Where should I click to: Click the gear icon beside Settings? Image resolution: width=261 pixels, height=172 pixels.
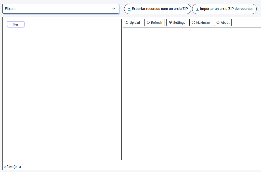tap(170, 22)
